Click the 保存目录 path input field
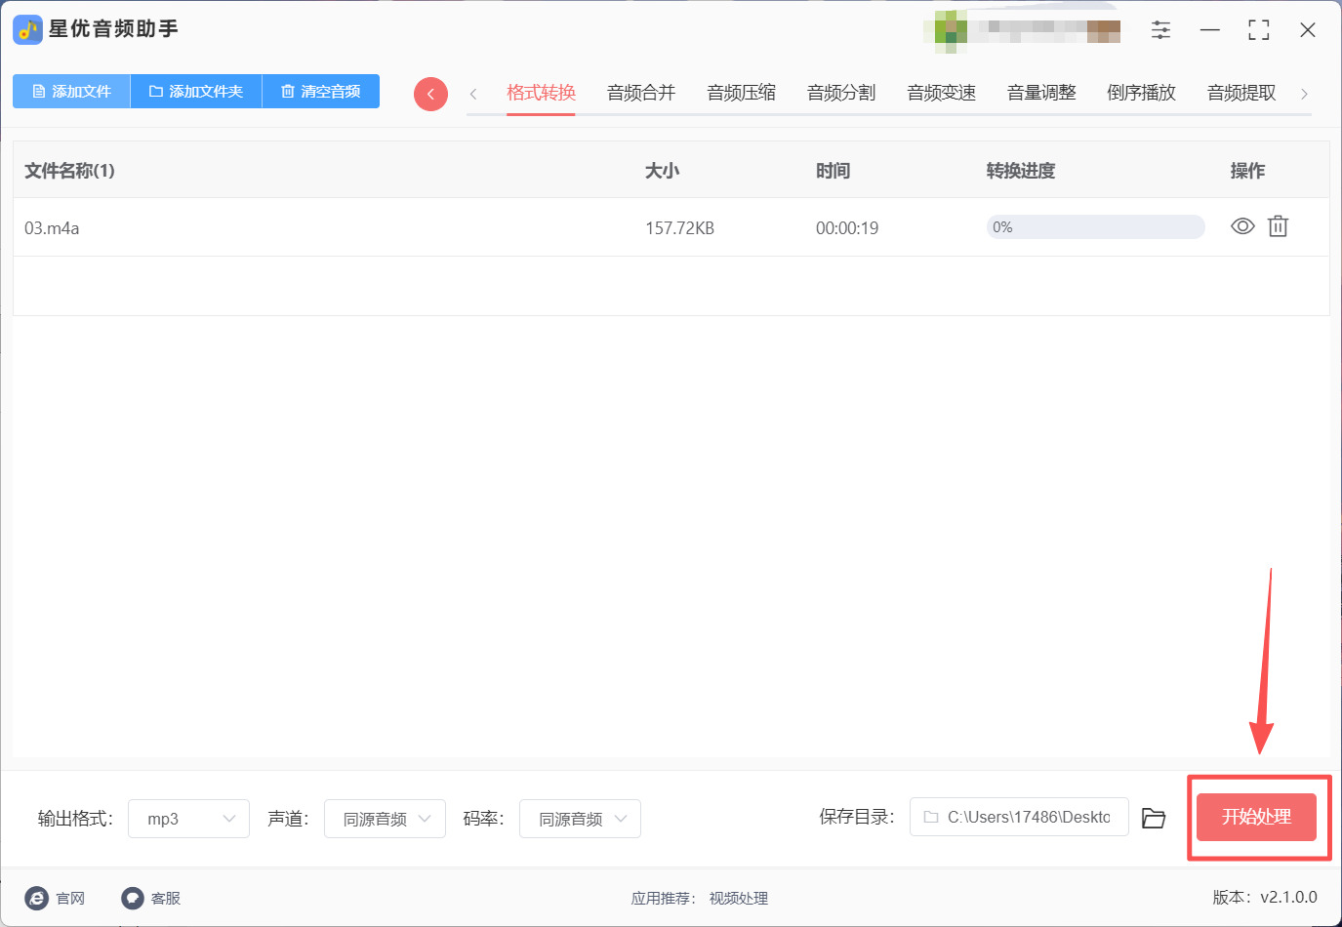This screenshot has height=927, width=1342. point(1019,817)
